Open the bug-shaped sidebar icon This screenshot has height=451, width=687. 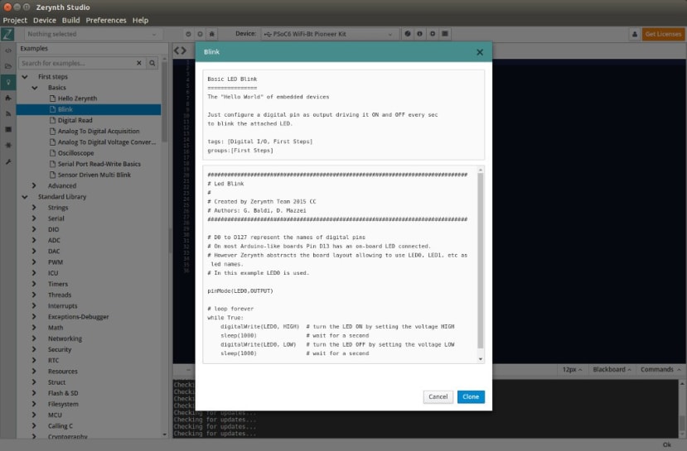(8, 145)
